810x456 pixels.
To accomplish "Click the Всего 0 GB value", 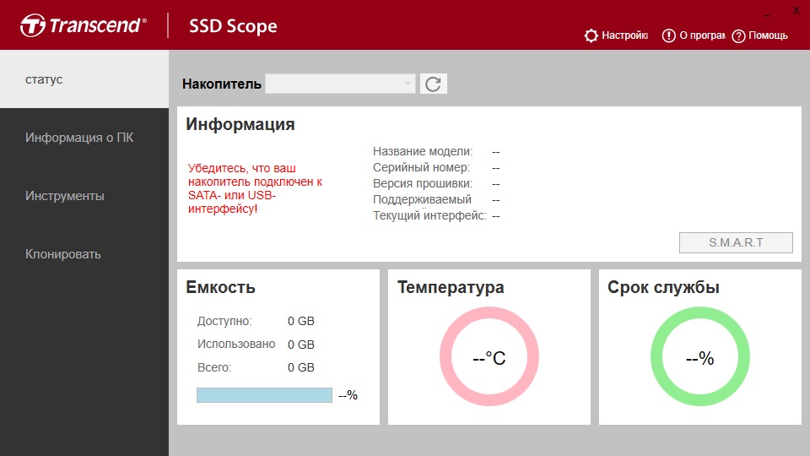I will [x=300, y=367].
